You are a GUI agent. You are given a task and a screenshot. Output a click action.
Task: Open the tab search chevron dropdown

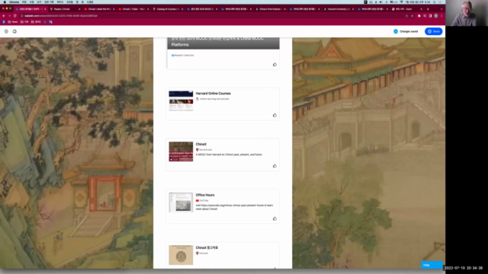tap(441, 9)
